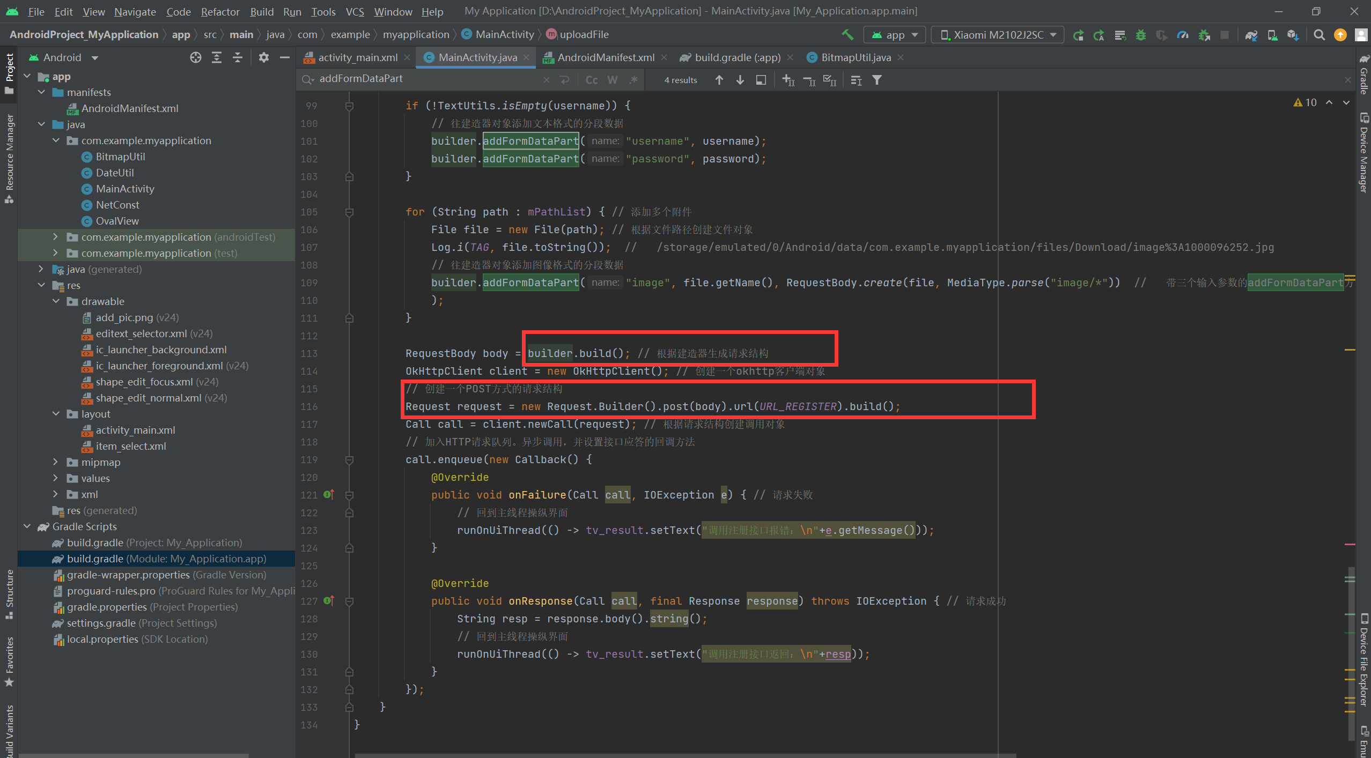Image resolution: width=1371 pixels, height=758 pixels.
Task: Click the Debug app bug icon
Action: pos(1141,35)
